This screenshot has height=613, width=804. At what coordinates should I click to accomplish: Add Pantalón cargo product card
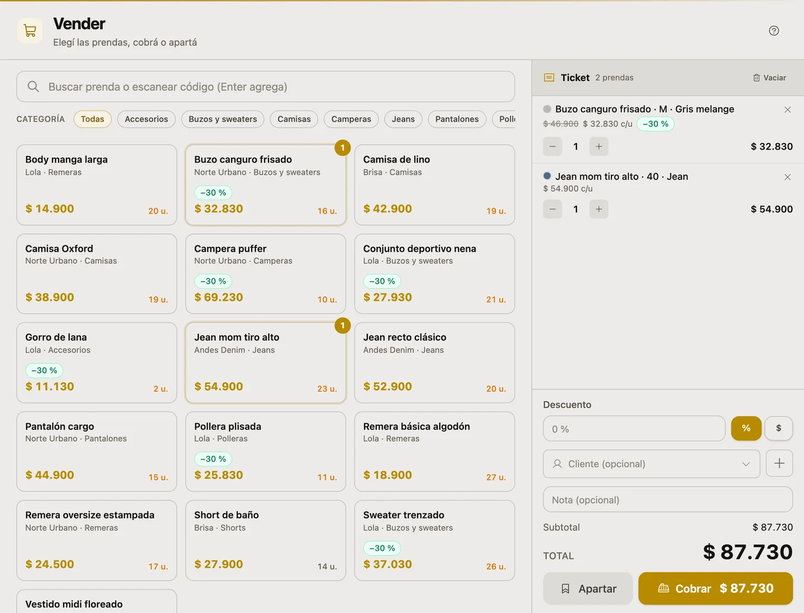click(x=97, y=452)
